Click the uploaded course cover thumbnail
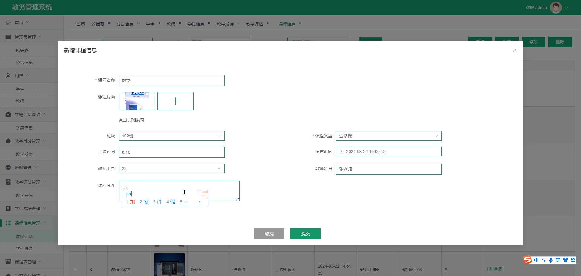Screen dimensions: 581x276 pos(137,101)
